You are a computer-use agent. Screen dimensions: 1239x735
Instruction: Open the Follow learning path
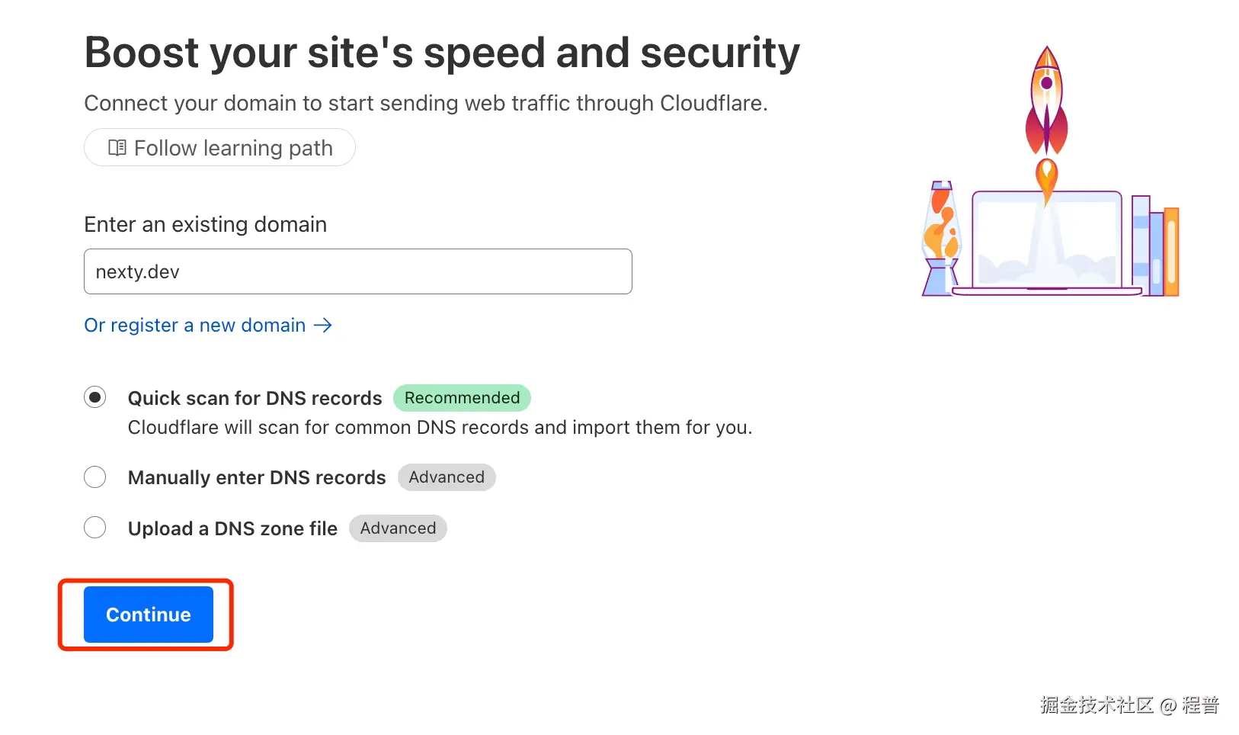(219, 147)
